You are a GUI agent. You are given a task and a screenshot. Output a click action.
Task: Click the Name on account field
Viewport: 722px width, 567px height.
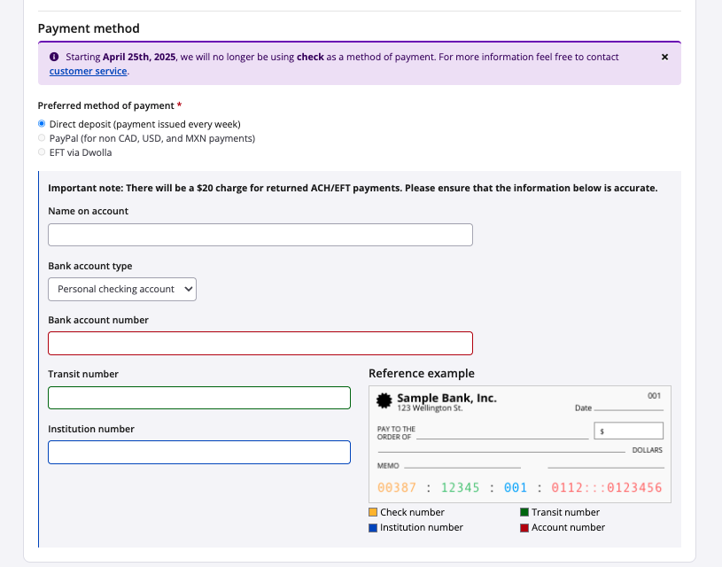tap(260, 235)
